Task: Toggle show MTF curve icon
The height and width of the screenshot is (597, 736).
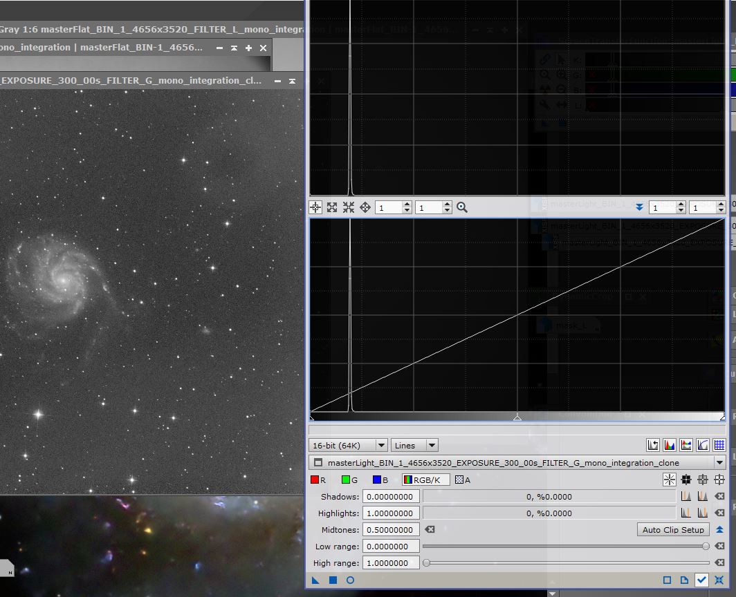Action: click(x=703, y=444)
